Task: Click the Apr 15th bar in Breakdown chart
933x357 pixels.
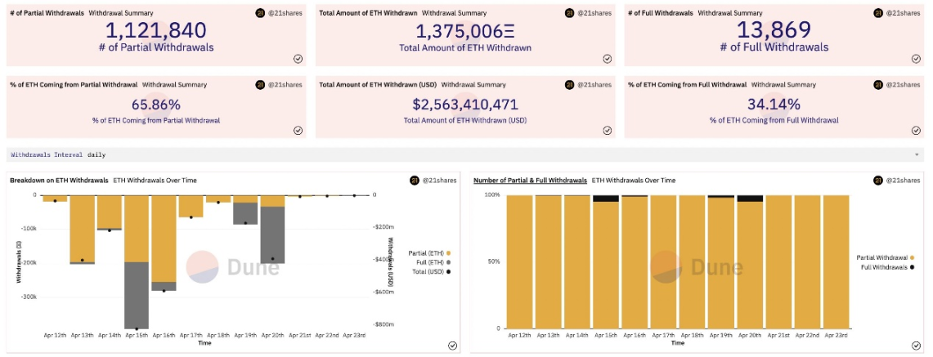Action: [137, 261]
